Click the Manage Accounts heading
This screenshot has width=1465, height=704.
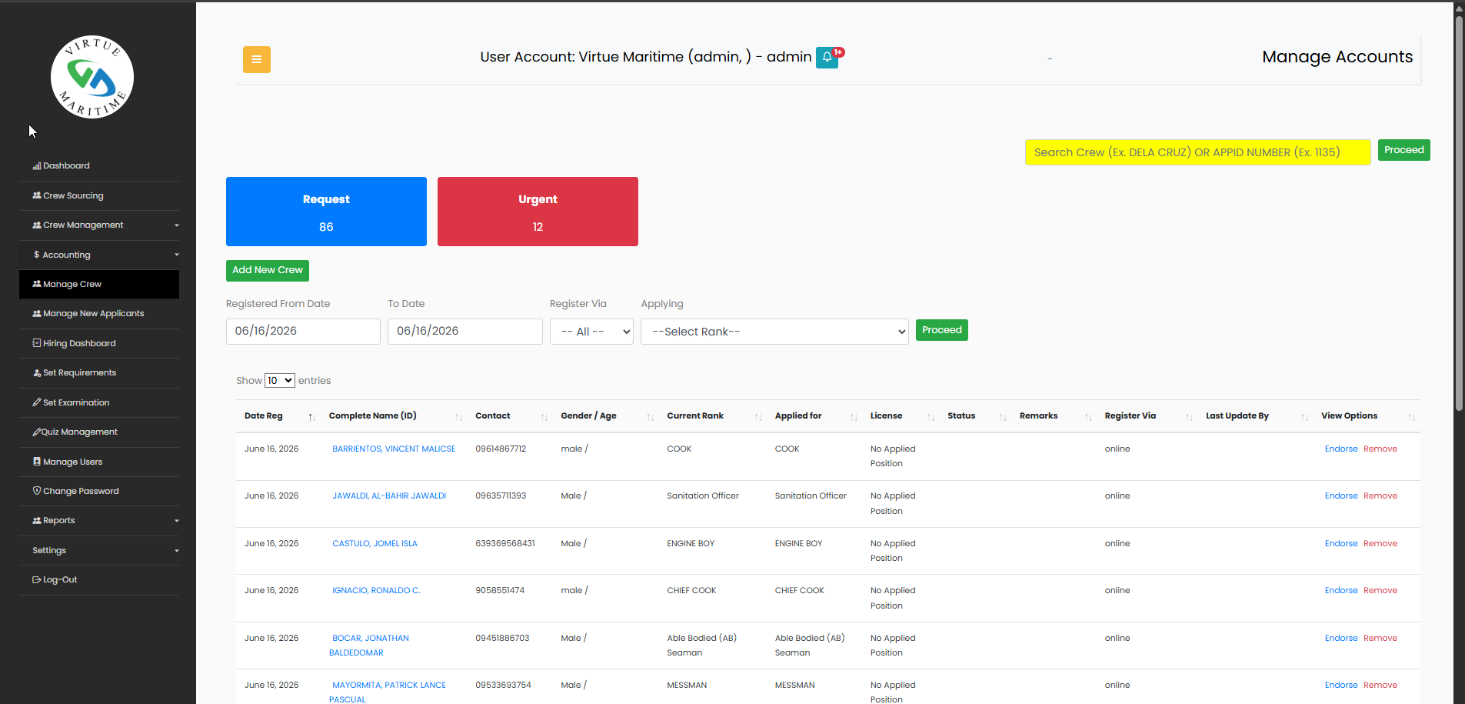1337,57
